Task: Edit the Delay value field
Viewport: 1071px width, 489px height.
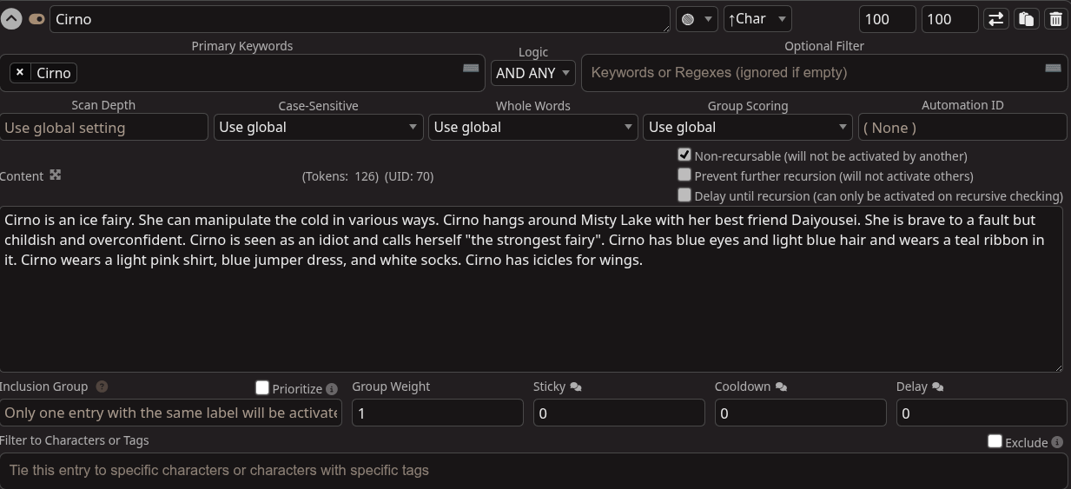Action: (x=982, y=413)
